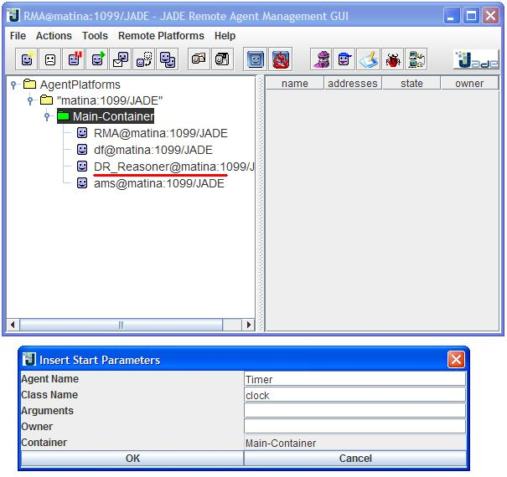Select the "matina:1099/JADE" platform label
Screen dimensions: 507x477
(x=110, y=100)
